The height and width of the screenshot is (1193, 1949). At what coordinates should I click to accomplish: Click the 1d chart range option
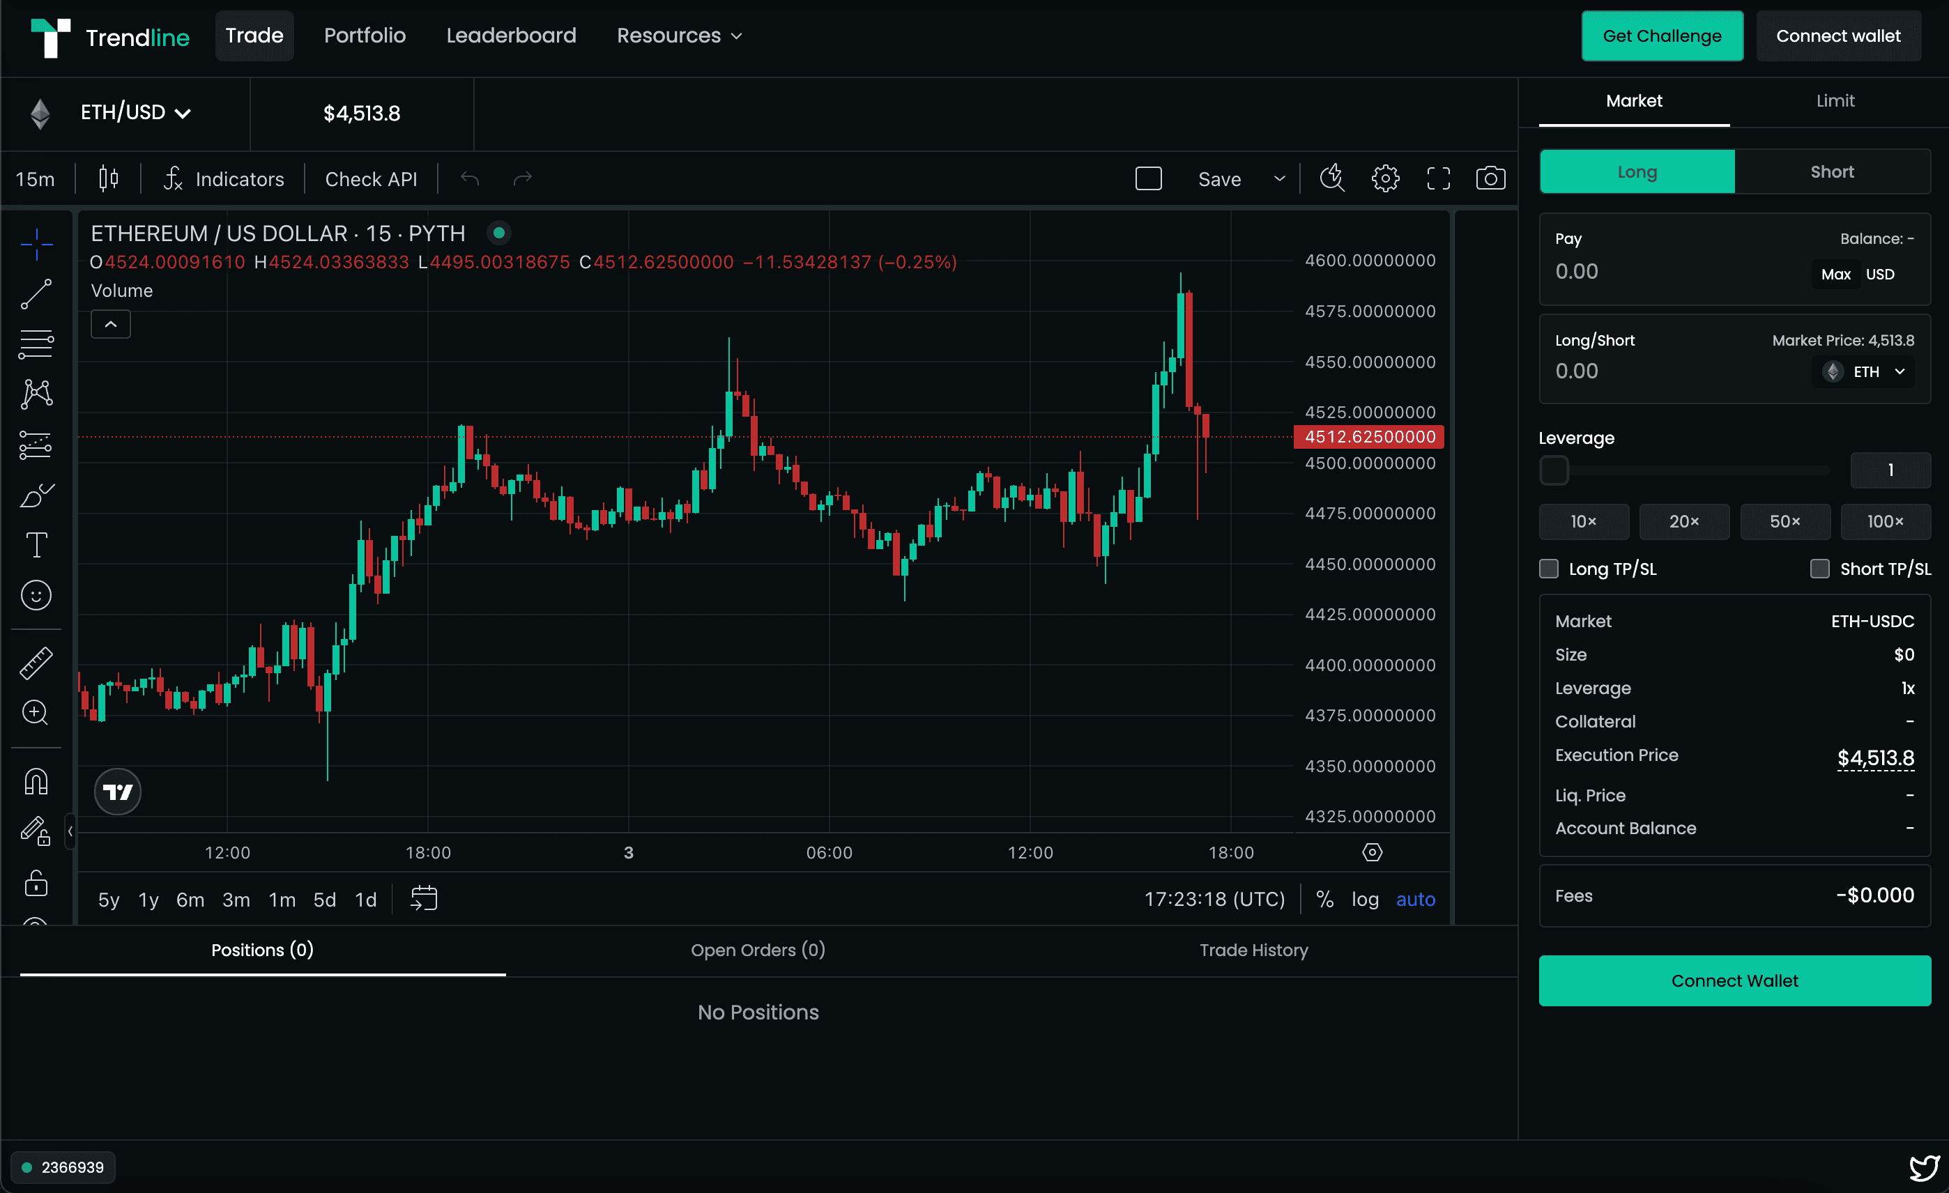click(x=365, y=899)
